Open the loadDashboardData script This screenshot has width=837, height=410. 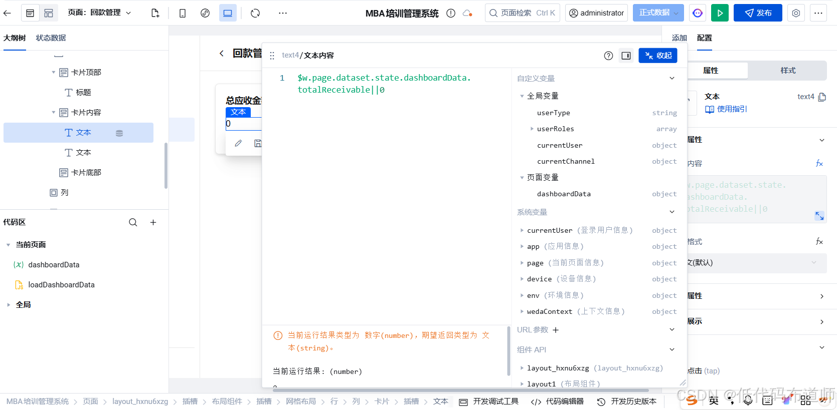pyautogui.click(x=61, y=285)
